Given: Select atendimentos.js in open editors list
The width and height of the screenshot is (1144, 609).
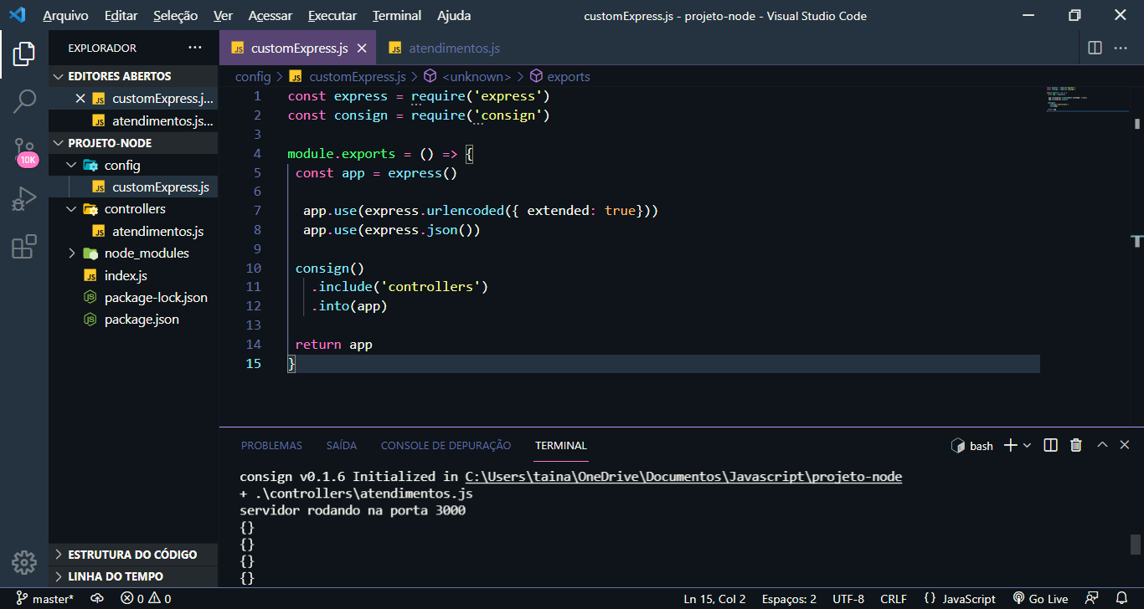Looking at the screenshot, I should [133, 120].
